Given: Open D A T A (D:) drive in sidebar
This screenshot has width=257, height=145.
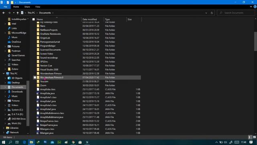Looking at the screenshot, I should [x=17, y=114].
